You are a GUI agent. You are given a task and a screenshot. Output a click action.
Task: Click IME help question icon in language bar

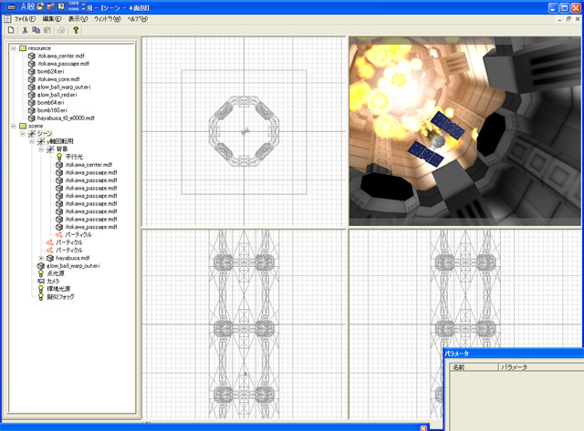(61, 6)
